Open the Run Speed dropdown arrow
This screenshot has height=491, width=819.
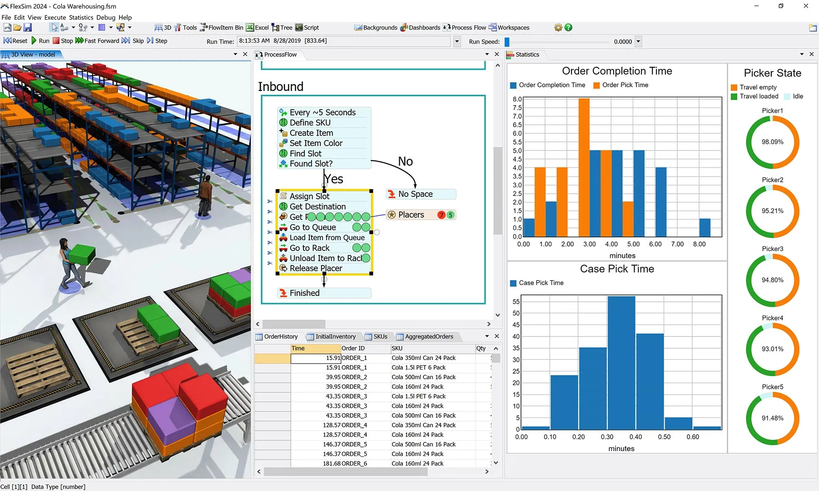click(x=639, y=41)
